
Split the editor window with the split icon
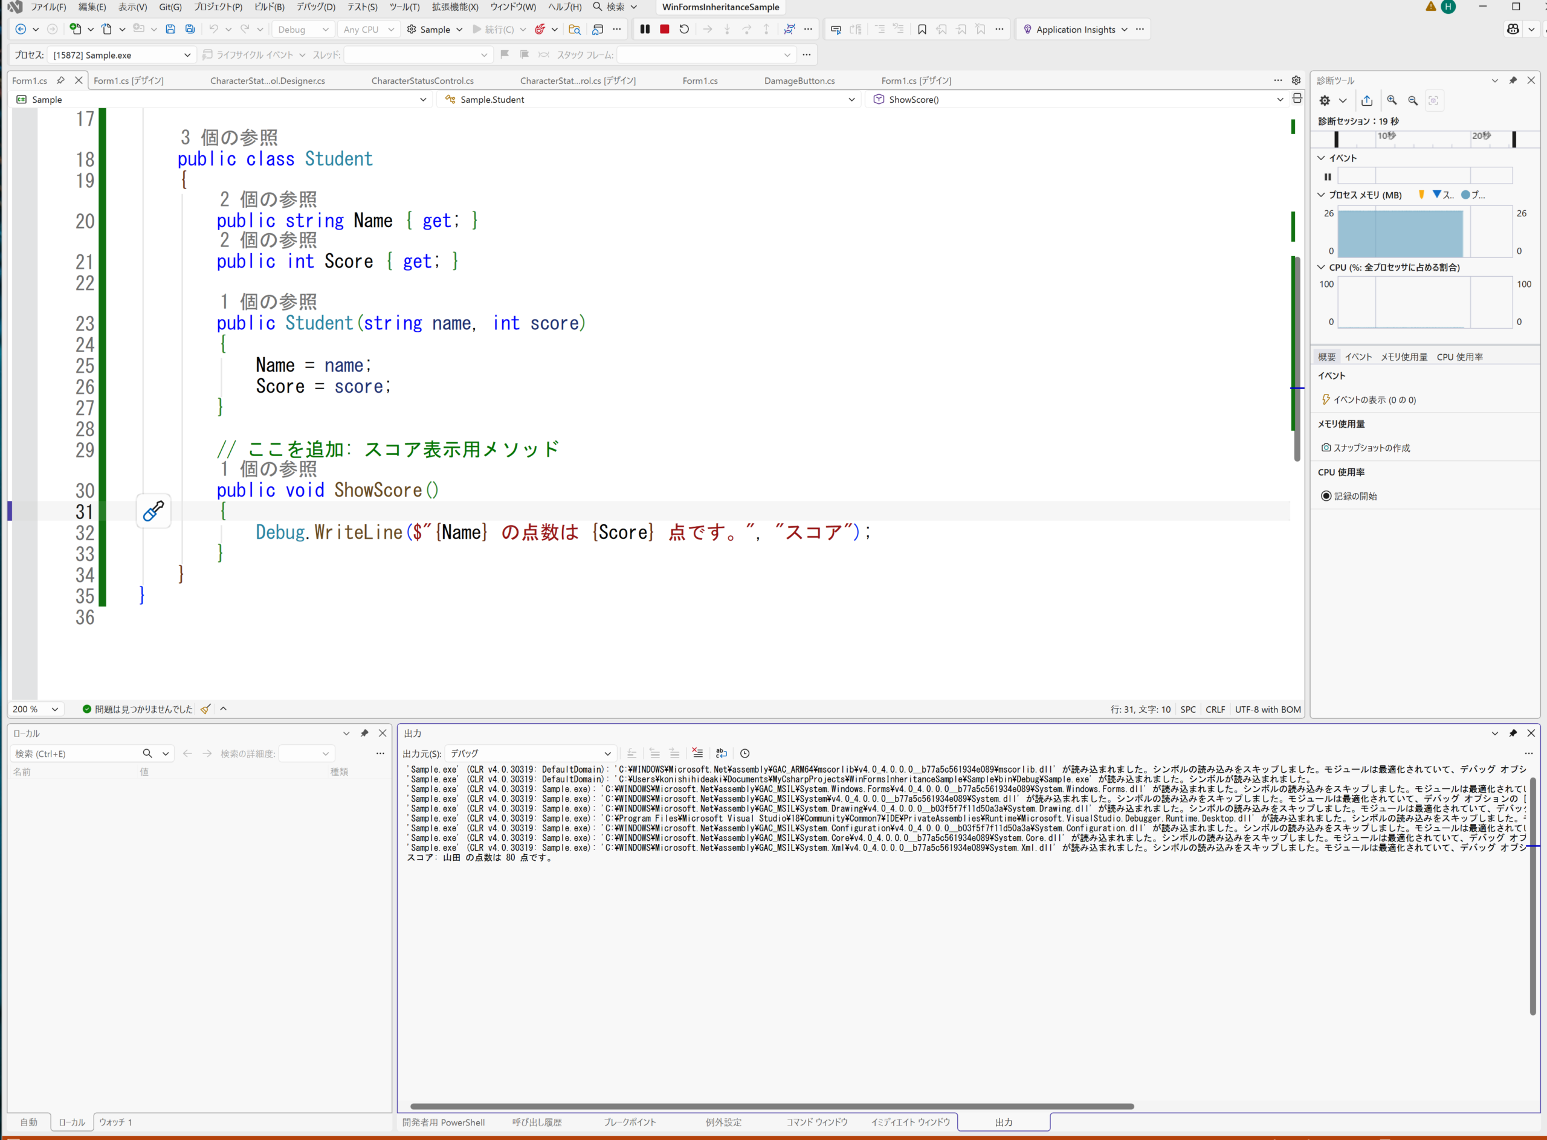click(1297, 98)
